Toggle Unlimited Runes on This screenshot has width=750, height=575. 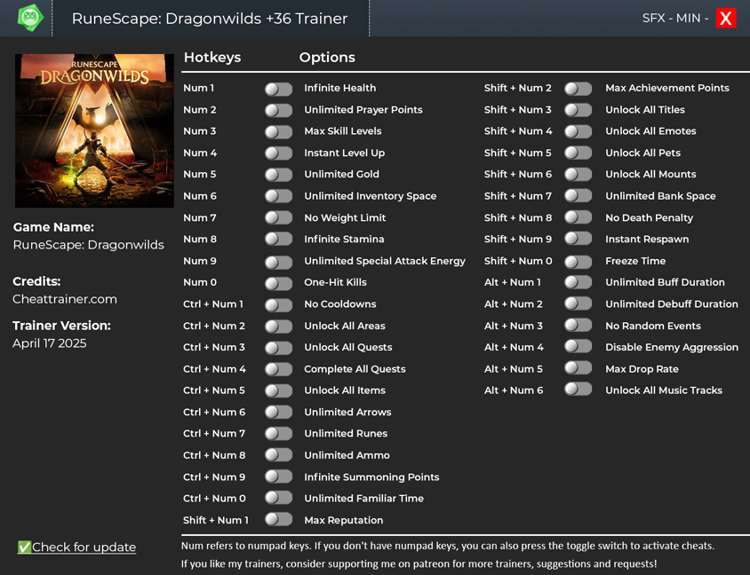tap(279, 434)
